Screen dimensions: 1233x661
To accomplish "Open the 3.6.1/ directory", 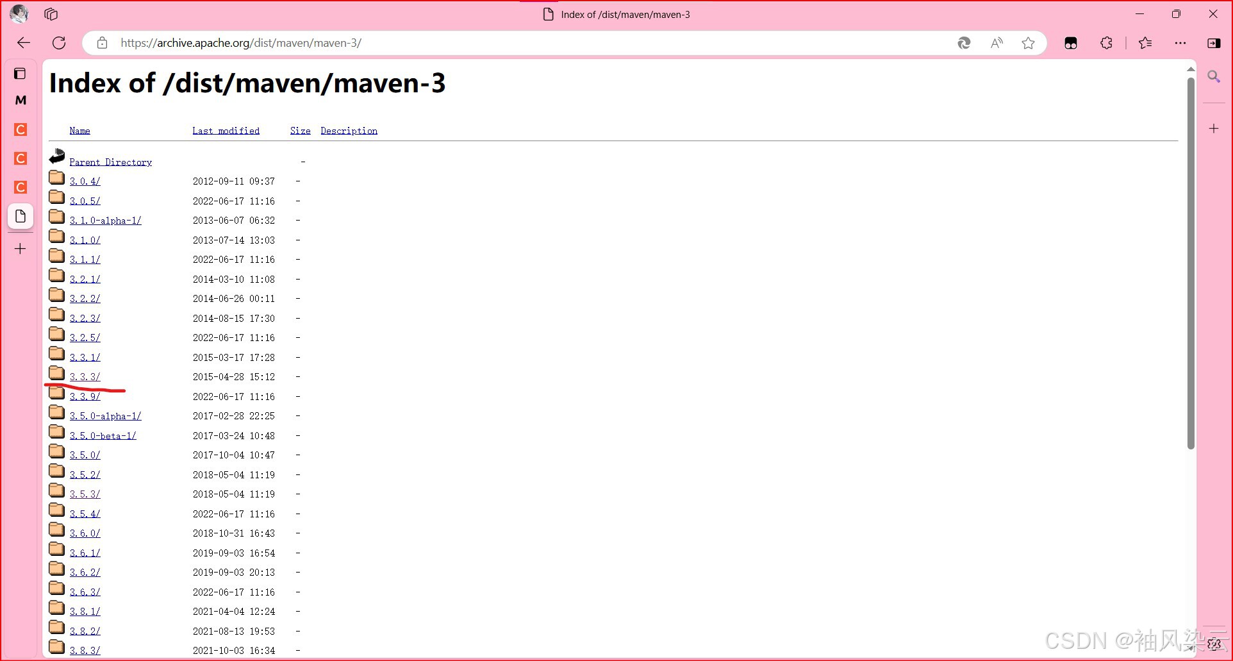I will coord(85,553).
